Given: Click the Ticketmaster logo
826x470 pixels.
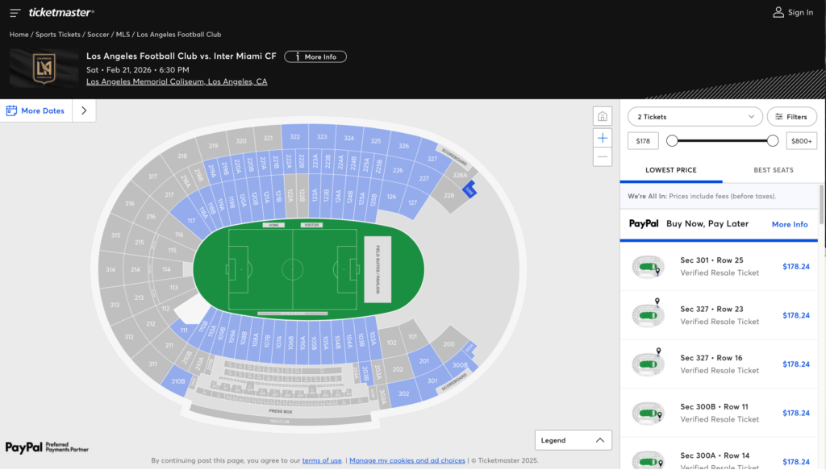Looking at the screenshot, I should pyautogui.click(x=60, y=13).
